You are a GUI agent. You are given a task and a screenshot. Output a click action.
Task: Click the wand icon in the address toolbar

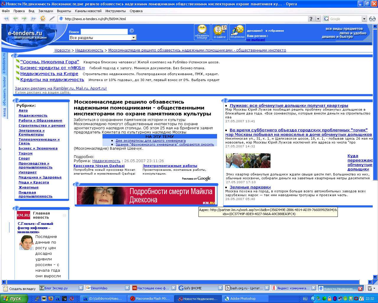[52, 19]
